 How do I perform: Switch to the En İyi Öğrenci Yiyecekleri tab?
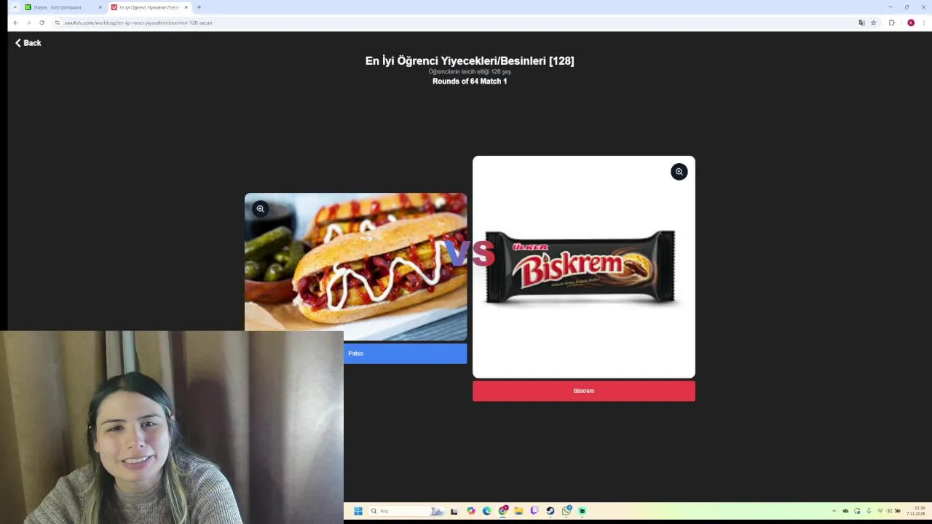[148, 7]
